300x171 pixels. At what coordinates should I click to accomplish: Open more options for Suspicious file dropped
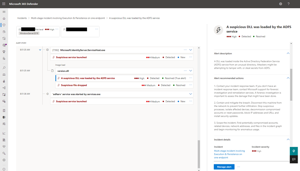click(x=190, y=85)
